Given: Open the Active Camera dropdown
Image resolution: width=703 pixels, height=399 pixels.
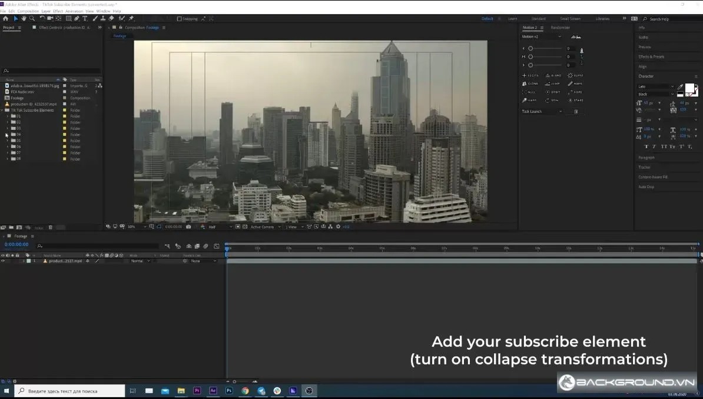Looking at the screenshot, I should tap(266, 227).
